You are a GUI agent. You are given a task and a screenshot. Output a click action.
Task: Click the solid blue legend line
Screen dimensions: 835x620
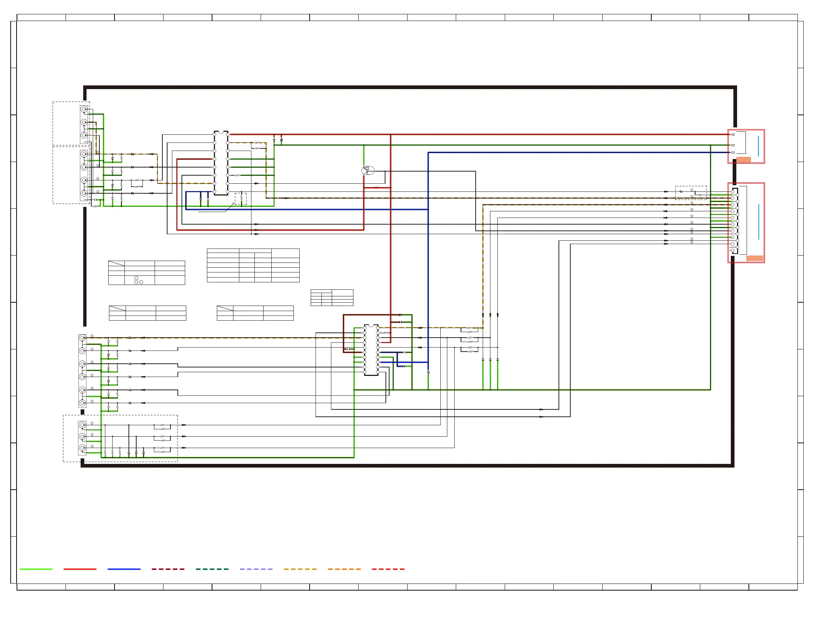[x=124, y=569]
